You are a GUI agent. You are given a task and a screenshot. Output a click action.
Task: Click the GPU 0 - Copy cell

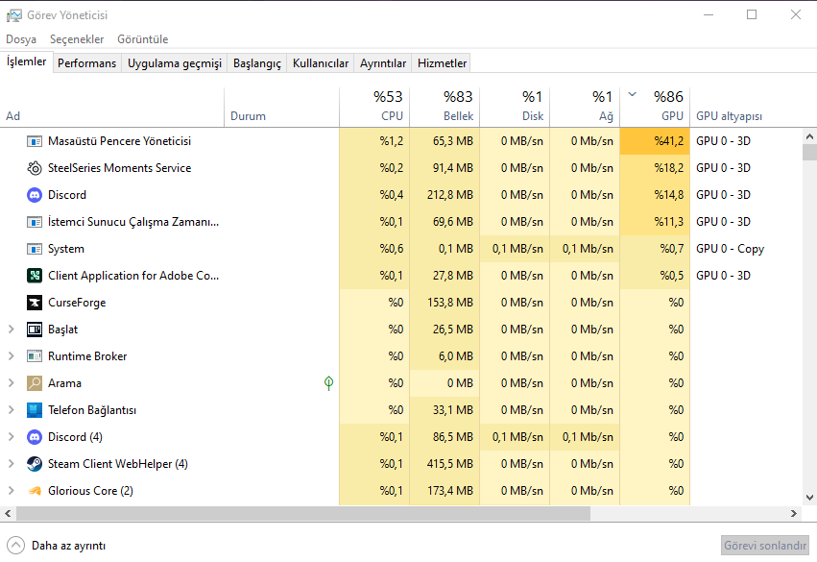(730, 249)
